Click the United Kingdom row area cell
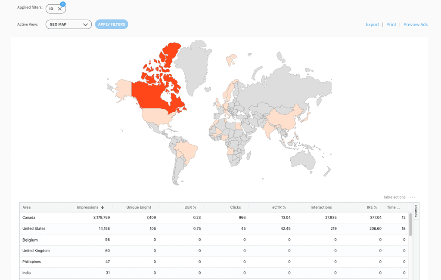The height and width of the screenshot is (280, 441). (x=36, y=251)
